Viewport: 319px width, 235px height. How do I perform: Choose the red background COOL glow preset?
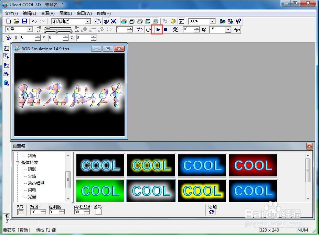pyautogui.click(x=253, y=165)
